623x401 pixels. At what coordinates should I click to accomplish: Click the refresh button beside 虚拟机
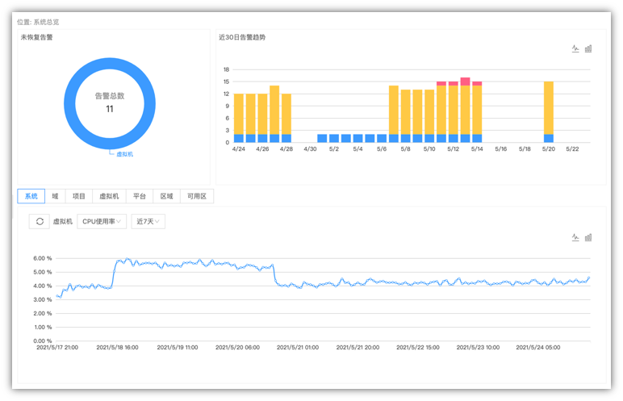pos(39,221)
